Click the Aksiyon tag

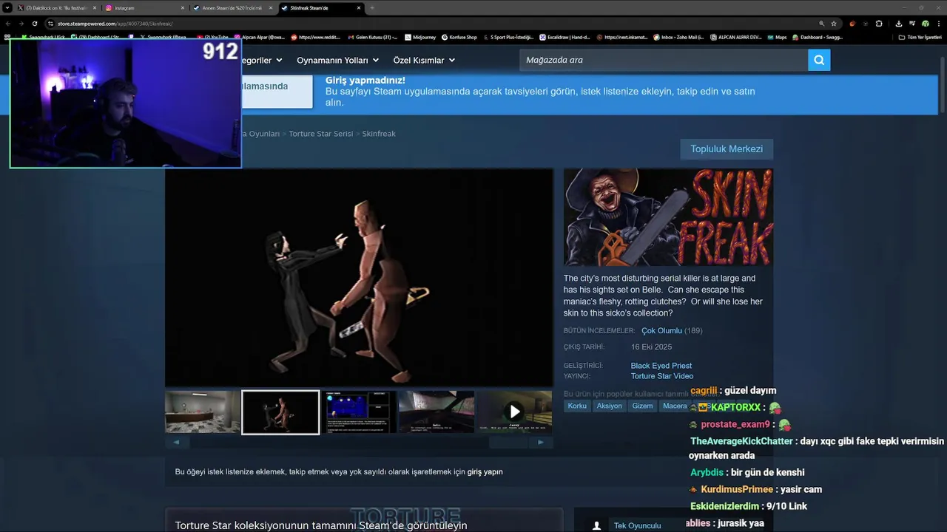(610, 406)
